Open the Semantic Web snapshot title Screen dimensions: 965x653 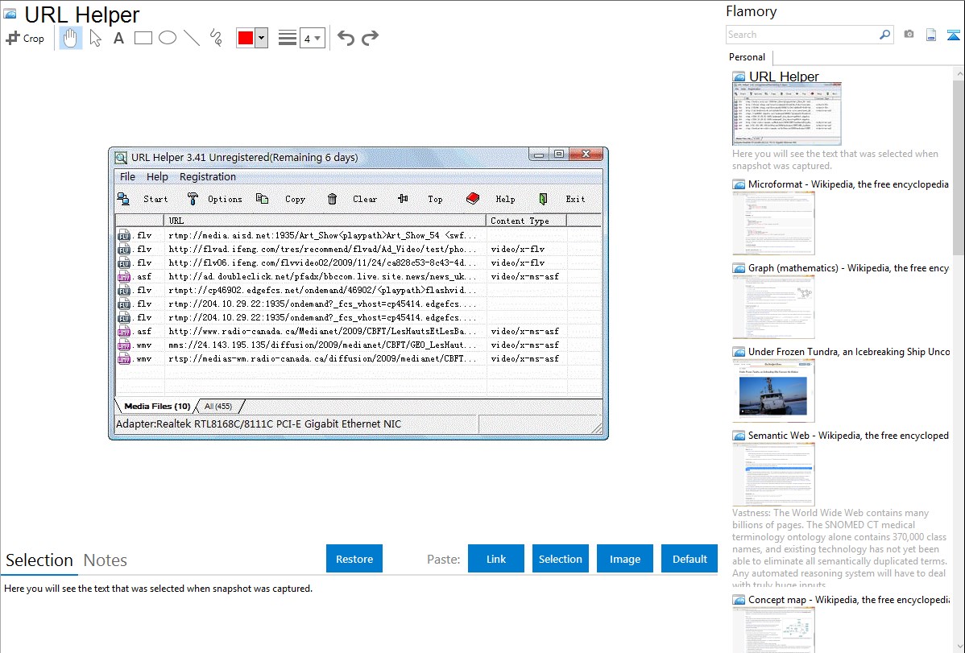[849, 436]
